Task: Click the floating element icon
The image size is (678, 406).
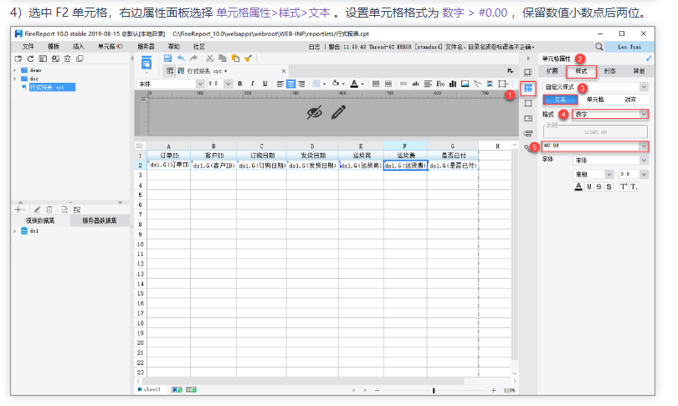Action: [x=502, y=84]
